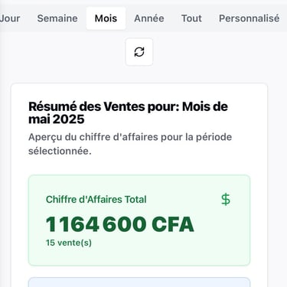Click the 15 vente(s) count text
Viewport: 287px width, 287px height.
(x=69, y=243)
